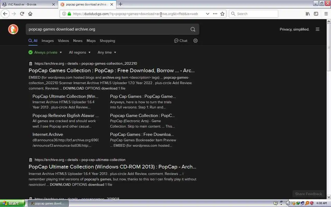The width and height of the screenshot is (331, 207).
Task: Toggle the browser sidebar icon
Action: pos(316,14)
